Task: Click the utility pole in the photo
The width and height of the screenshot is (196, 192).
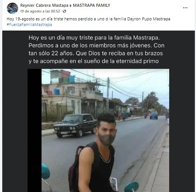Action: click(x=108, y=95)
